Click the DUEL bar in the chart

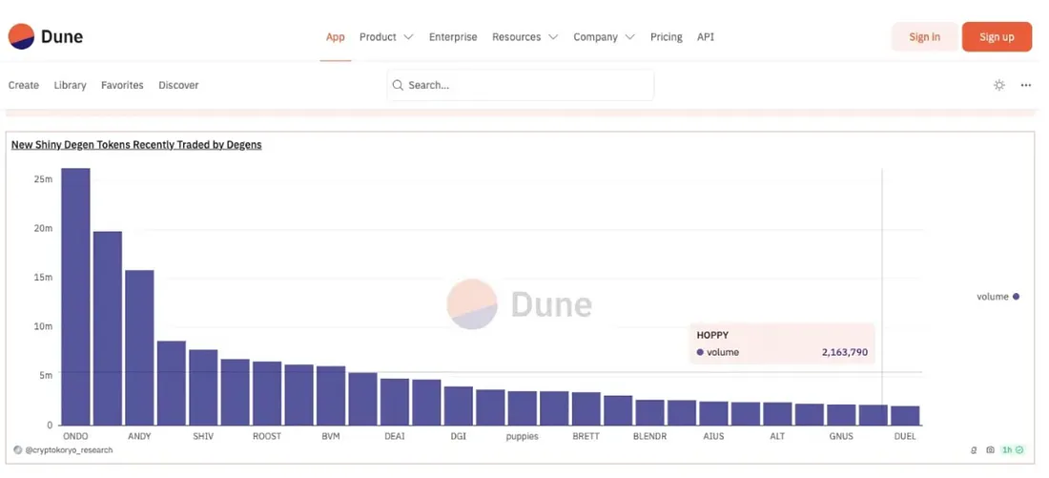tap(905, 416)
